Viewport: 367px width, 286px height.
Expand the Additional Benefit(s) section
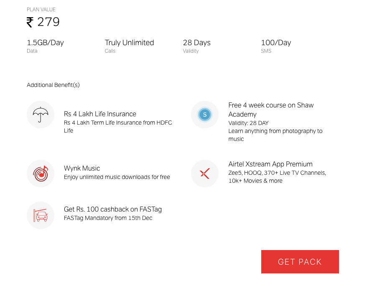(53, 85)
